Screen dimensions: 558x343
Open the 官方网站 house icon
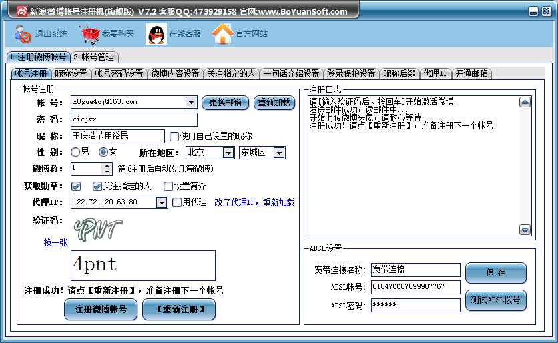point(223,34)
